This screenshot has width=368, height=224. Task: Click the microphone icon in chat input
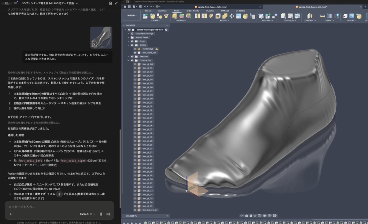101,214
